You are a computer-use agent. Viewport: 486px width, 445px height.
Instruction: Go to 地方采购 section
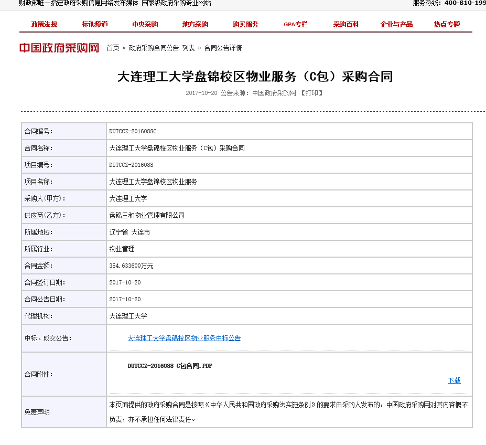[196, 24]
